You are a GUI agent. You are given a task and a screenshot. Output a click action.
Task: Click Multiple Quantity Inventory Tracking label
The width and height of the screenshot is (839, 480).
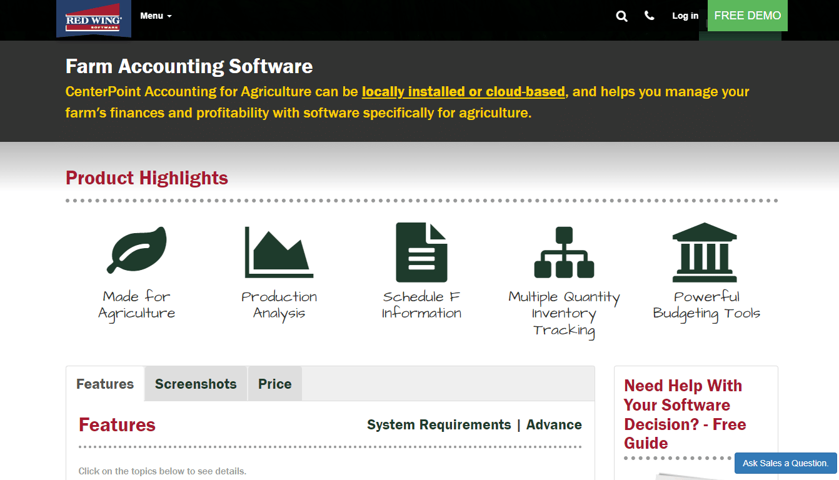pos(564,314)
